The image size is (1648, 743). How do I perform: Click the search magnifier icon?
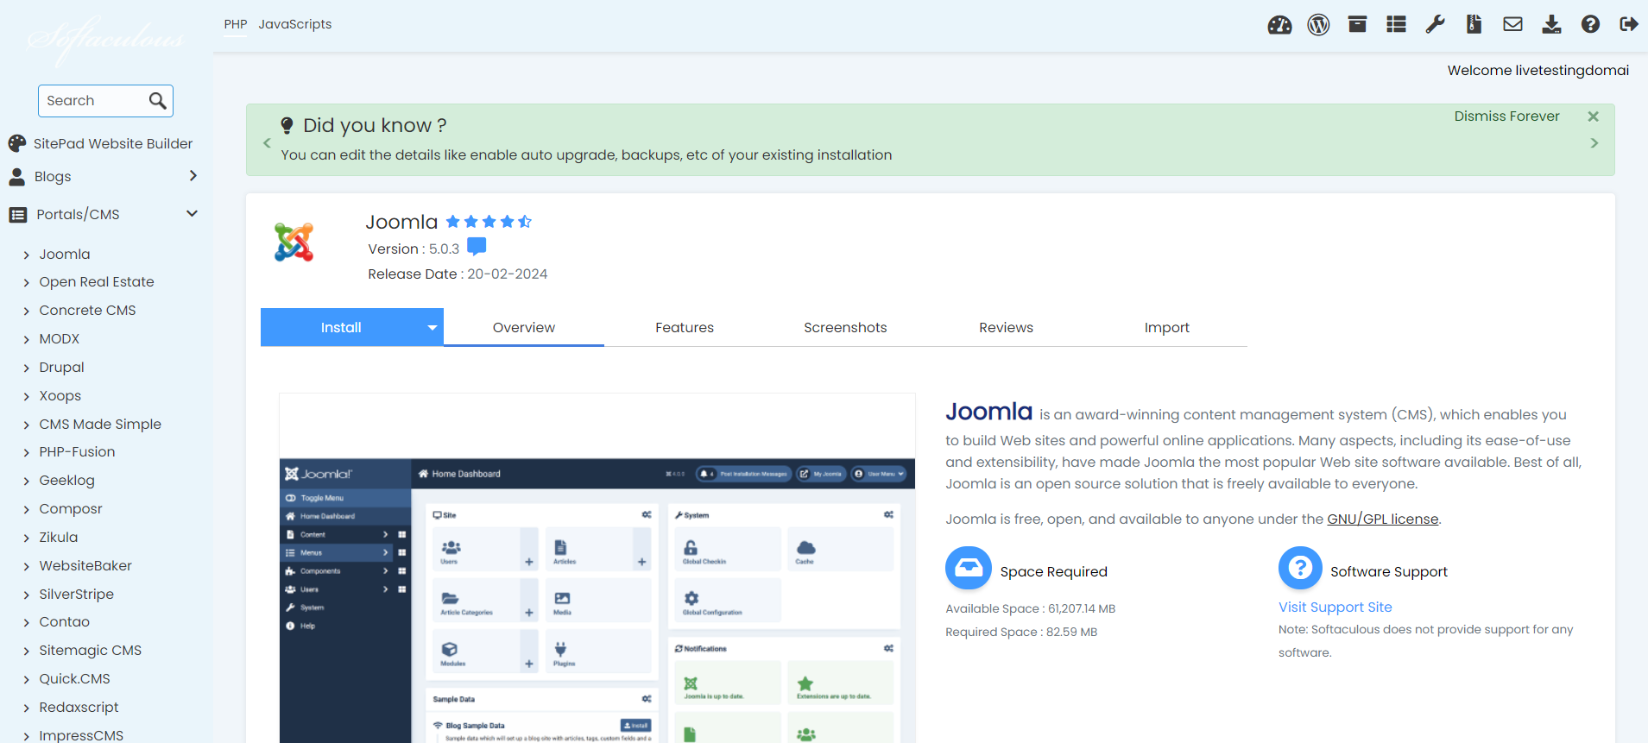click(157, 101)
